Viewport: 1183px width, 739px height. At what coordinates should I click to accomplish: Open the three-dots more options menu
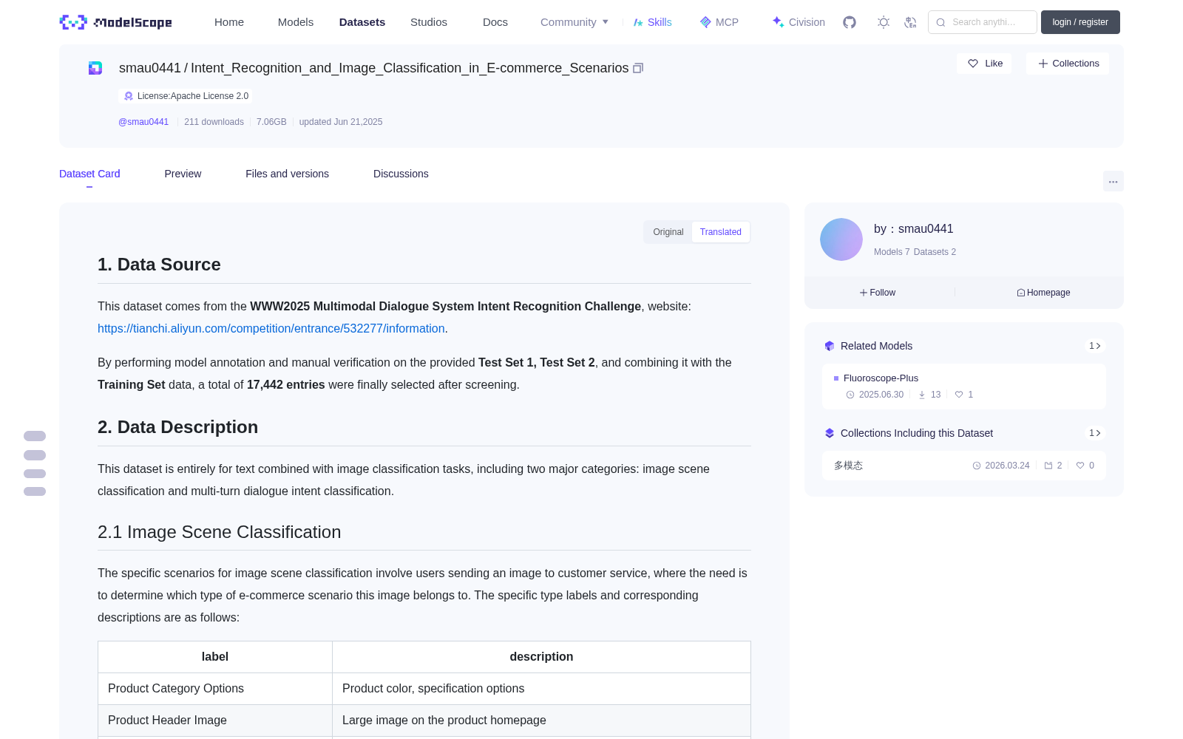[1113, 181]
